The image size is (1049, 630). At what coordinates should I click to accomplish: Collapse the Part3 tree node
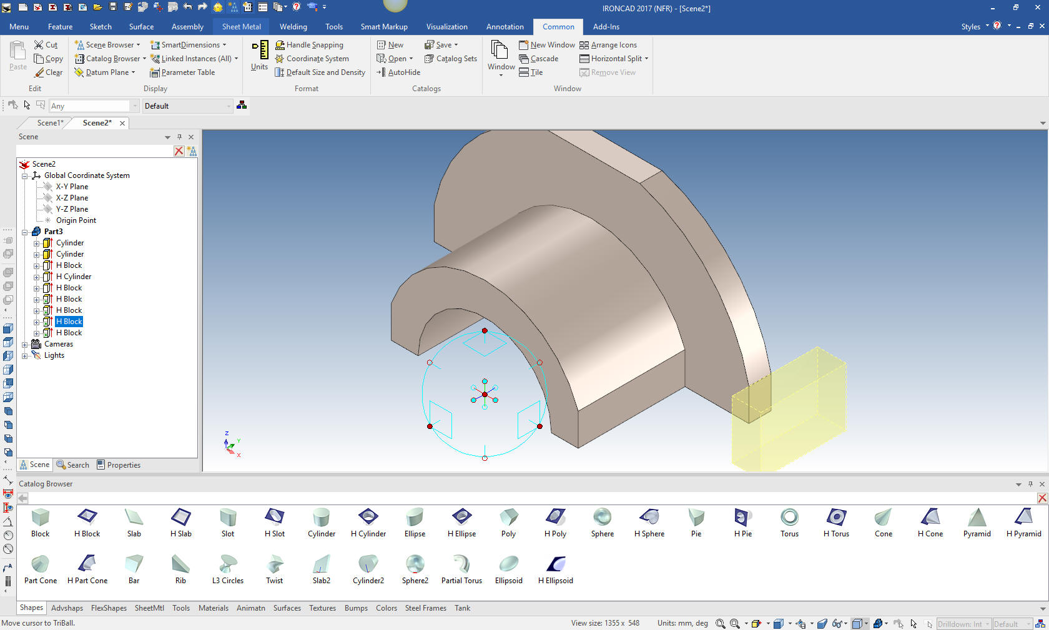click(25, 232)
